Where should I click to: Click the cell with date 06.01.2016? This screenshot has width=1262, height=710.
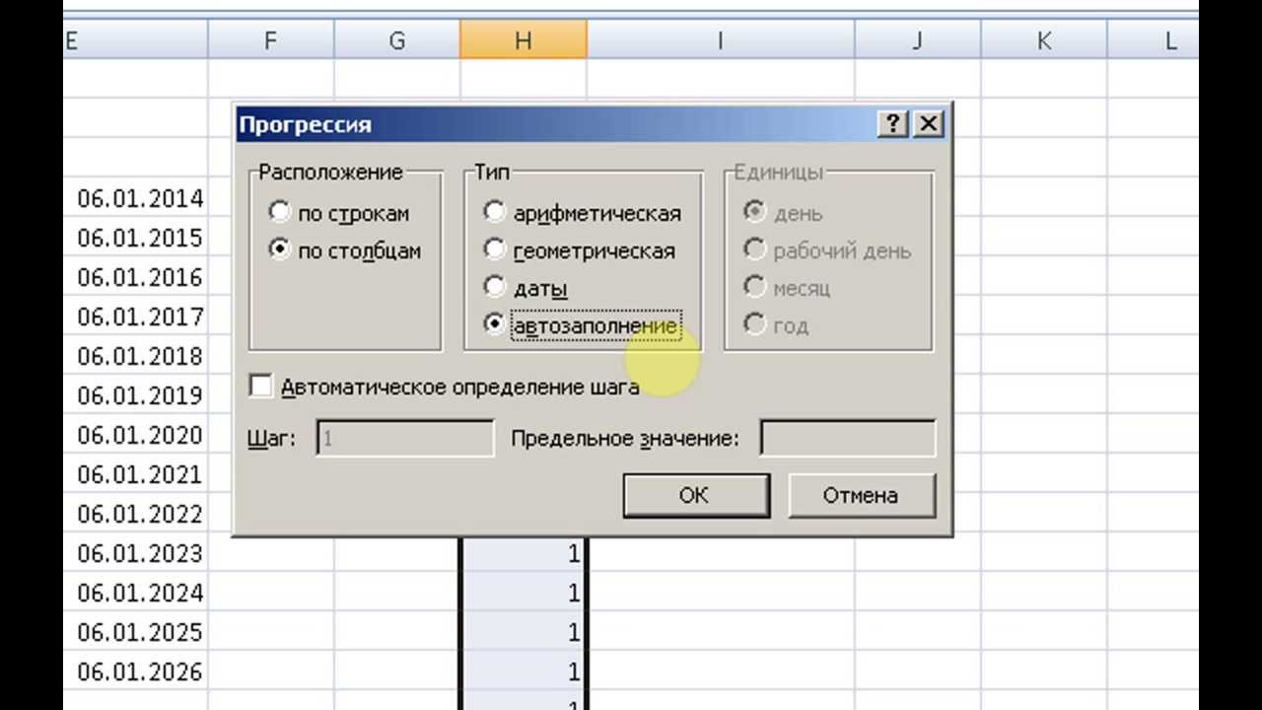[x=136, y=277]
